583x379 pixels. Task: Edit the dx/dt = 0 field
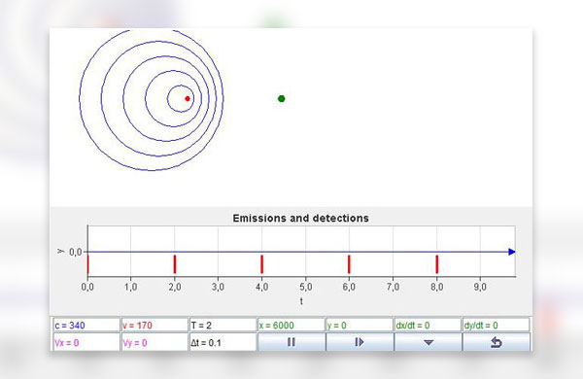(428, 326)
